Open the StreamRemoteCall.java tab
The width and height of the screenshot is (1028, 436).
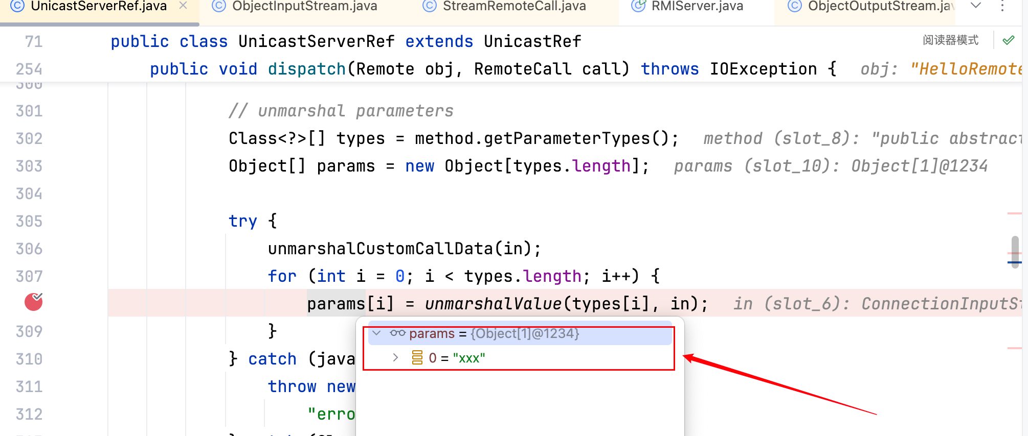tap(514, 6)
